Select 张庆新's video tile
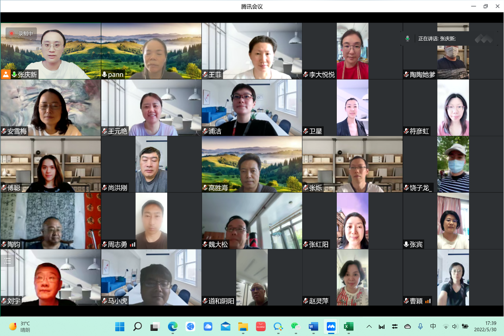The height and width of the screenshot is (336, 504). click(x=50, y=51)
